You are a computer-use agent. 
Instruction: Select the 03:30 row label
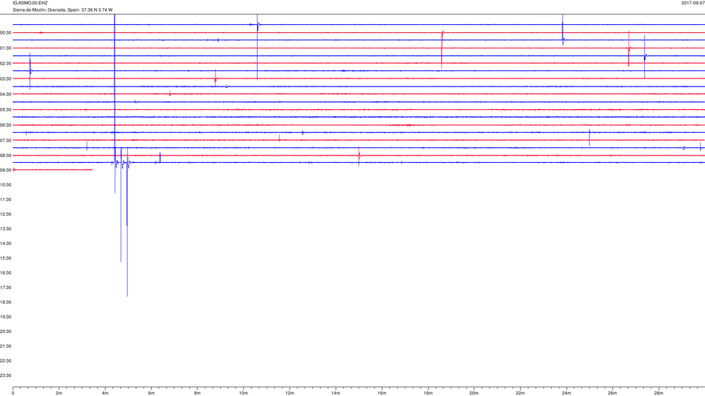pos(5,79)
